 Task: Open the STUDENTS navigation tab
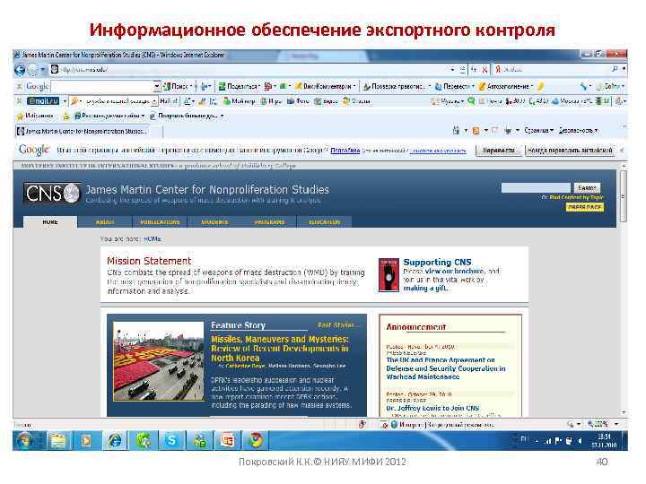pyautogui.click(x=214, y=222)
